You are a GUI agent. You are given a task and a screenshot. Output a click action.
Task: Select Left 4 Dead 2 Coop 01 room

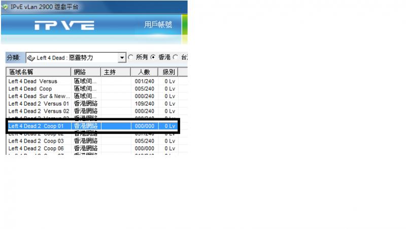click(x=92, y=126)
